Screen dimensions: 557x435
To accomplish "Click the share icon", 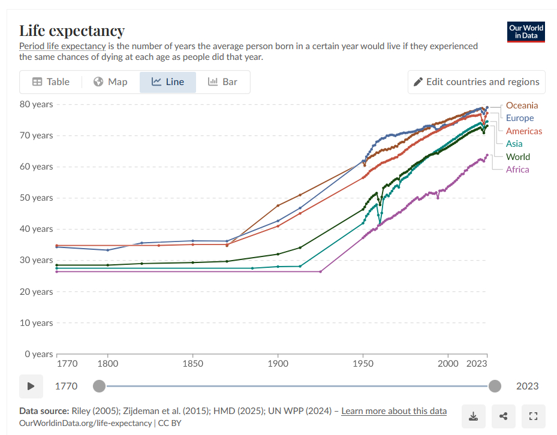I will tap(503, 416).
